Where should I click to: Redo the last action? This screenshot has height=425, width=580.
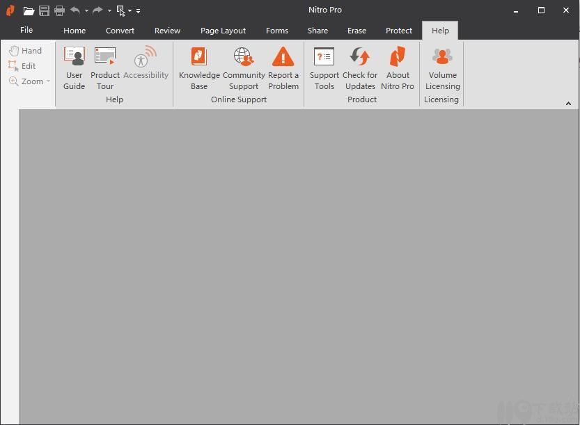click(x=97, y=10)
